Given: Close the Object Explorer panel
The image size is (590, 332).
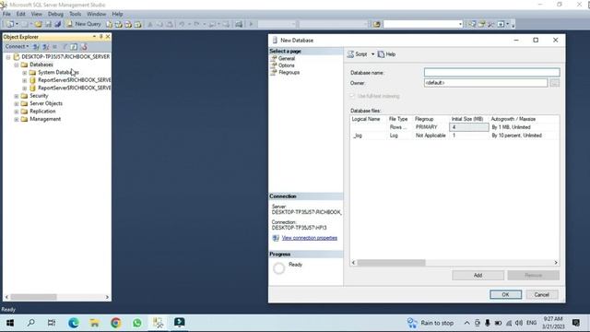Looking at the screenshot, I should tap(108, 37).
